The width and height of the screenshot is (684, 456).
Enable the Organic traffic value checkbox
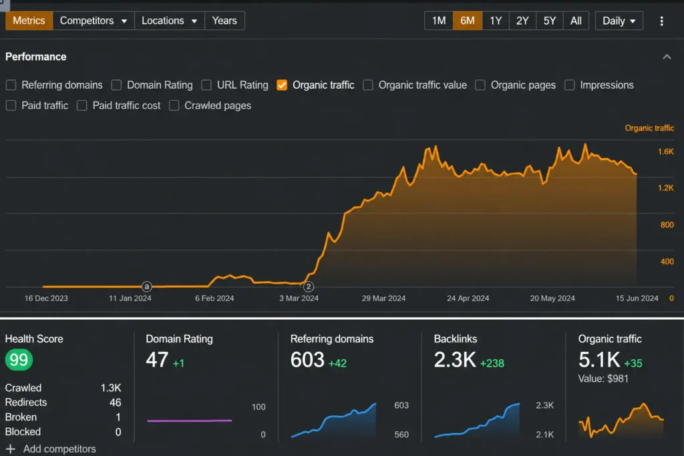coord(368,85)
